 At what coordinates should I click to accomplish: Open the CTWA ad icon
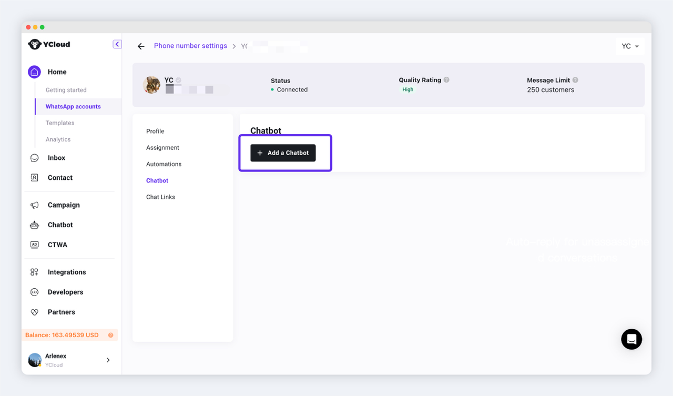coord(35,245)
